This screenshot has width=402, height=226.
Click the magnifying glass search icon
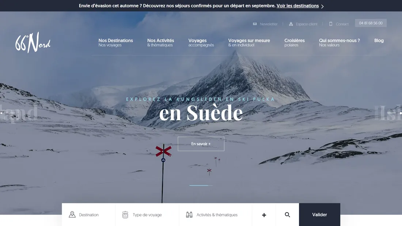click(x=287, y=215)
